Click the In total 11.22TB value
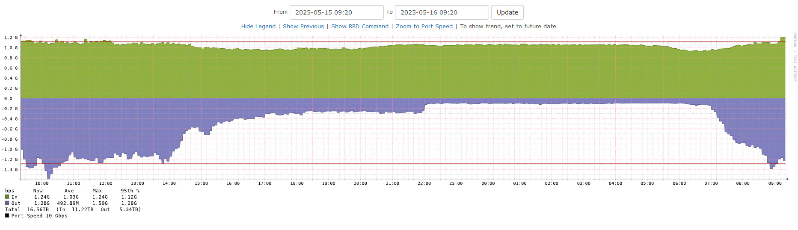 point(82,209)
